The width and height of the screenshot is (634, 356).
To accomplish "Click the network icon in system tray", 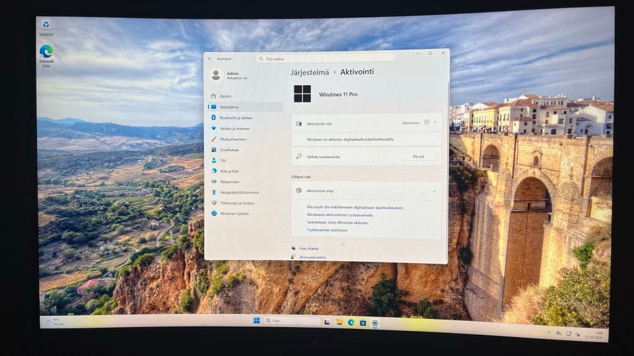I will pyautogui.click(x=569, y=334).
